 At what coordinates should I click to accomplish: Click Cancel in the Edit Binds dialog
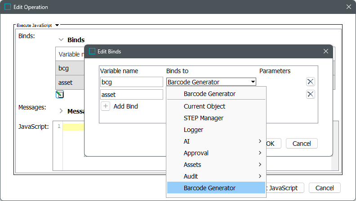(x=302, y=144)
